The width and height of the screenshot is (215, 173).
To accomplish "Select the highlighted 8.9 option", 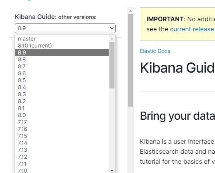I will [x=62, y=53].
